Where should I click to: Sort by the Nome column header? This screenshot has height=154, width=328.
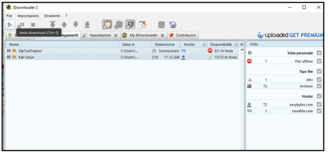tap(62, 44)
